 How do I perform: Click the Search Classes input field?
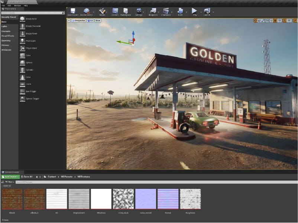[33, 13]
